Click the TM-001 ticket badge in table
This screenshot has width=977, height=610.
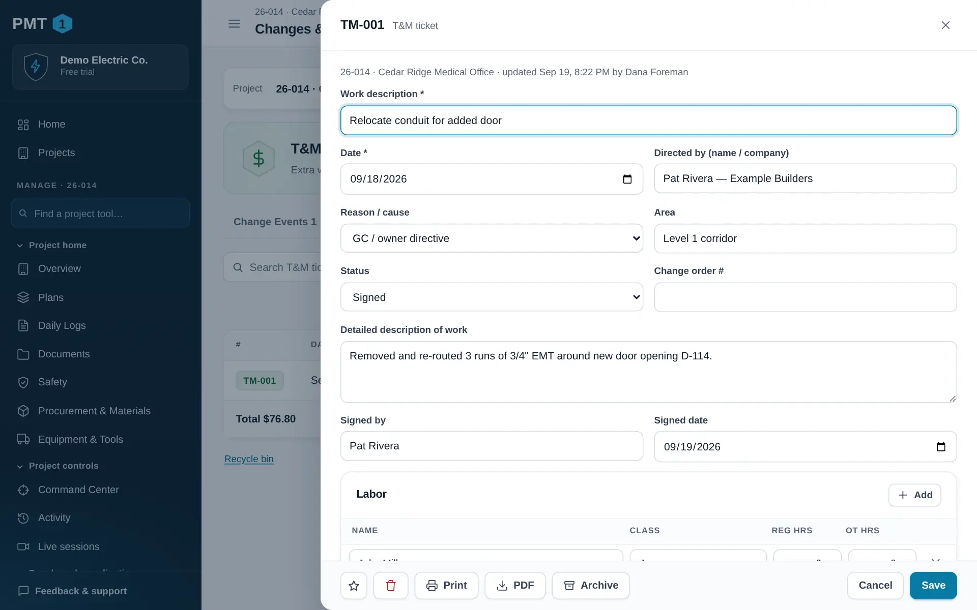(260, 381)
